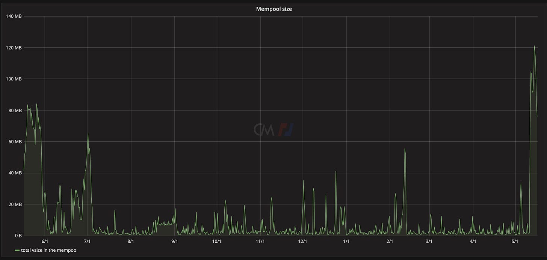Click the tallest peak above 120 MB
Screen dimensions: 547x260
pyautogui.click(x=534, y=46)
